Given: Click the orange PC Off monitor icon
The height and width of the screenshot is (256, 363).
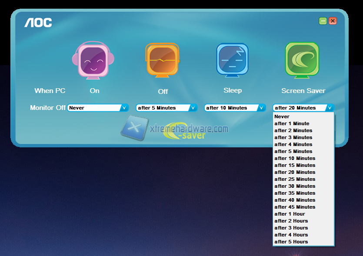Looking at the screenshot, I should pos(162,60).
